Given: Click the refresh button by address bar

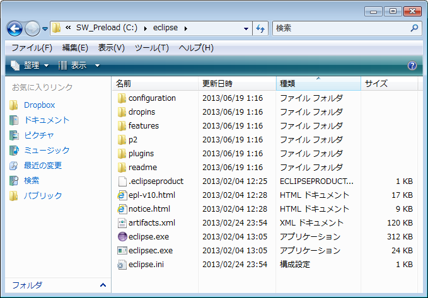Looking at the screenshot, I should (260, 28).
